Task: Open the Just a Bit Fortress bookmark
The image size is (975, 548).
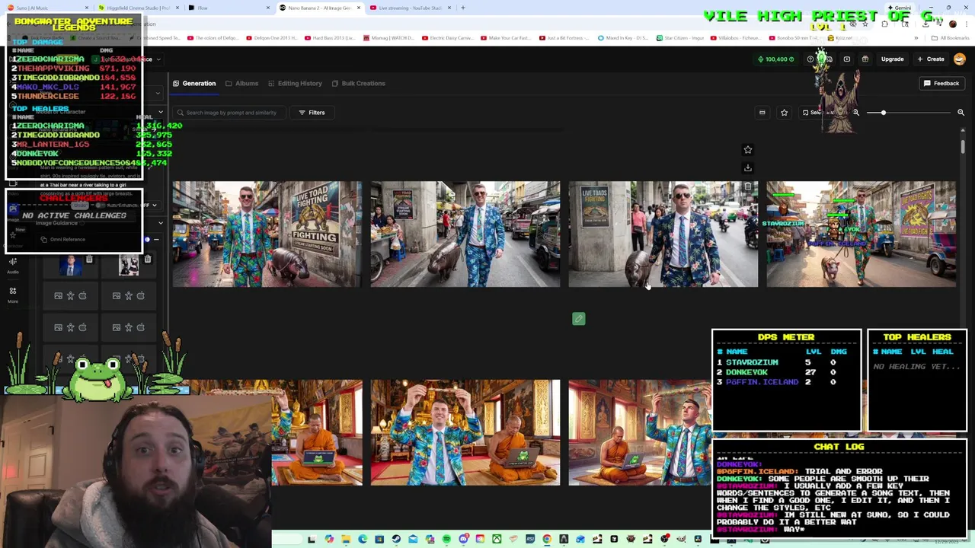Action: point(564,37)
